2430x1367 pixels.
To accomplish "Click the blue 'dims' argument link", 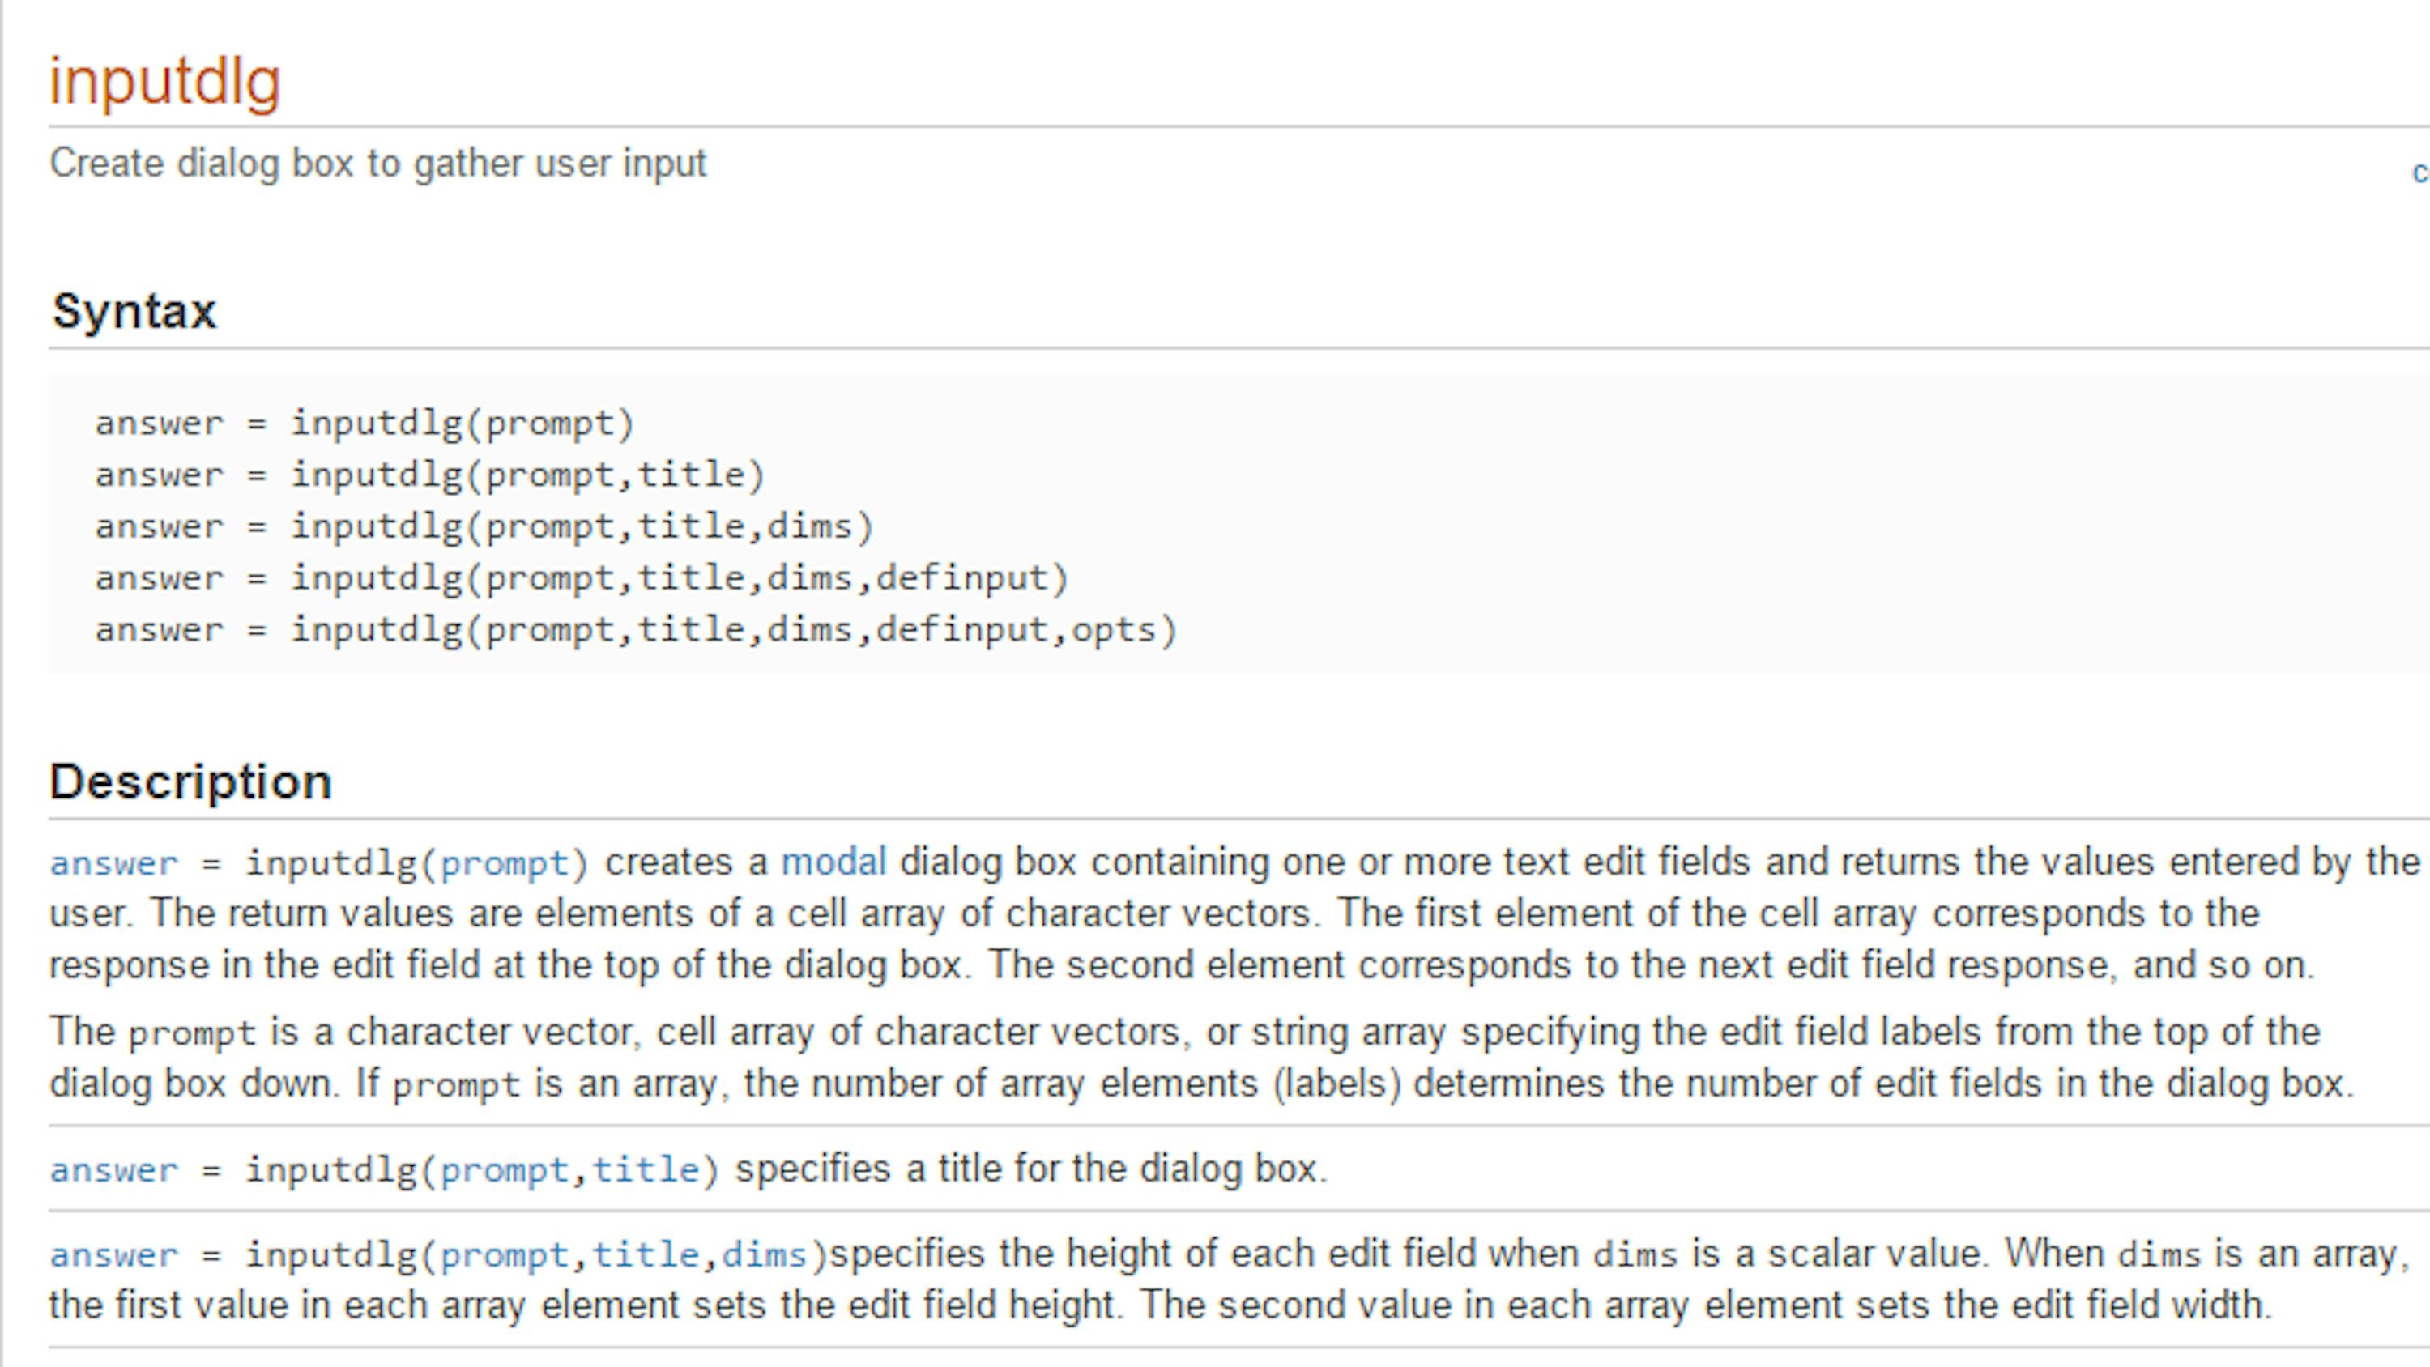I will [764, 1256].
